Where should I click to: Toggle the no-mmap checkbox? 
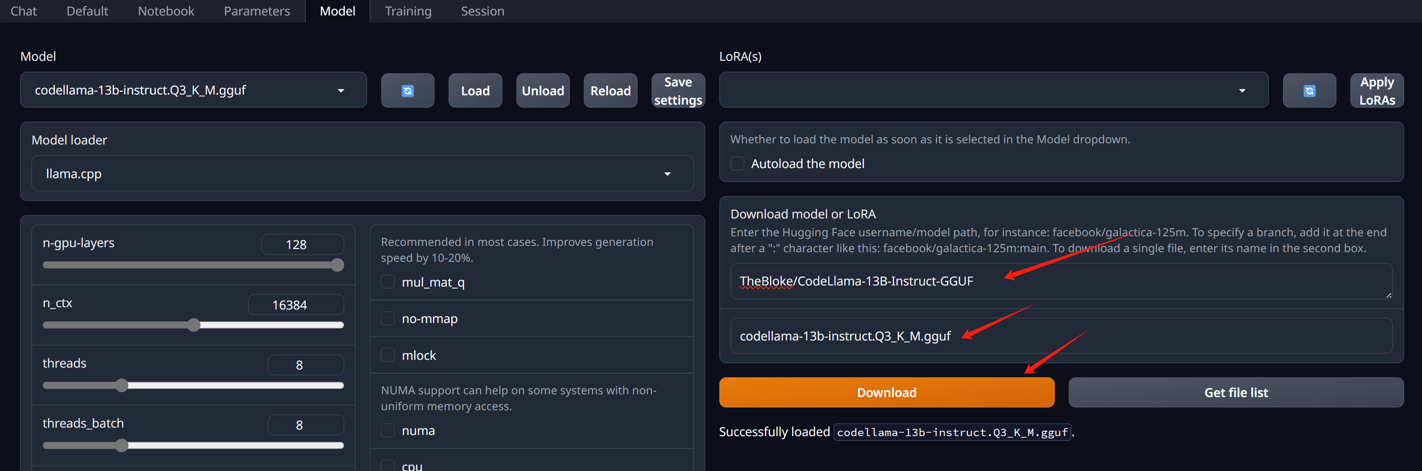[387, 319]
